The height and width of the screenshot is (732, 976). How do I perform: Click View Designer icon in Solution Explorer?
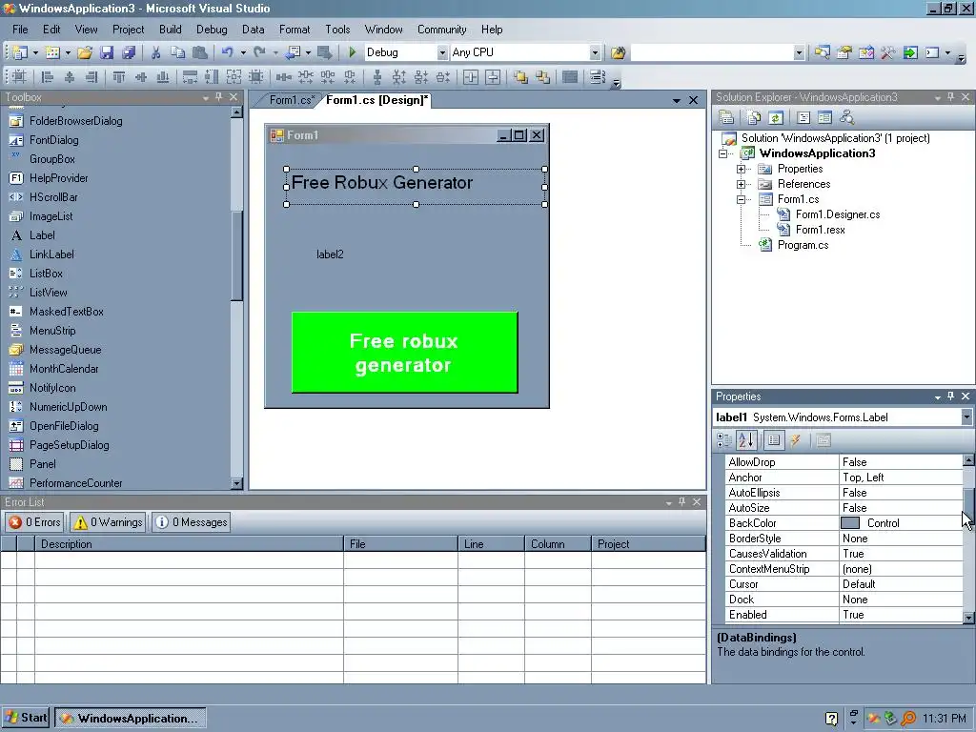pyautogui.click(x=824, y=117)
